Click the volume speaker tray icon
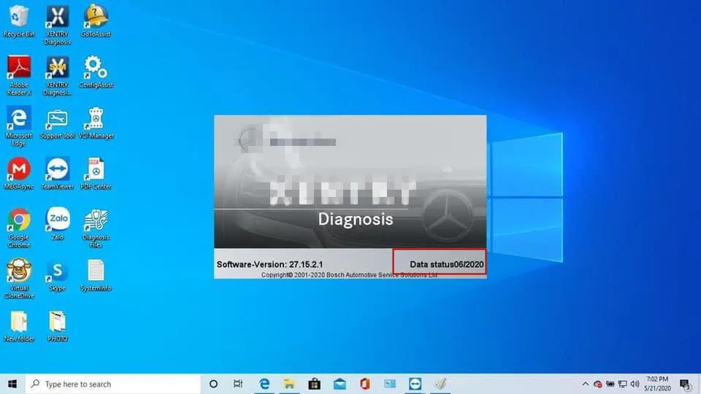The height and width of the screenshot is (394, 701). click(635, 384)
